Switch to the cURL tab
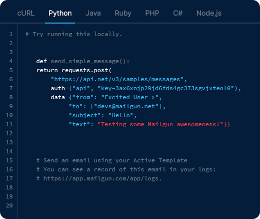The image size is (260, 219). point(26,13)
